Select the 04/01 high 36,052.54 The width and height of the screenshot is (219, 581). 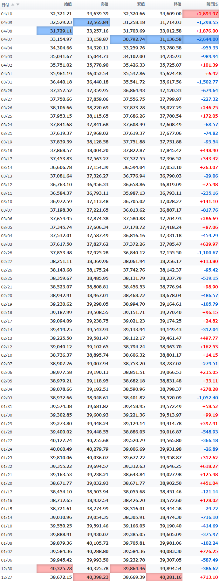tap(98, 74)
